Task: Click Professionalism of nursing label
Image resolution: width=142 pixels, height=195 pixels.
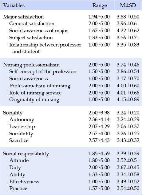Action: tap(40, 86)
